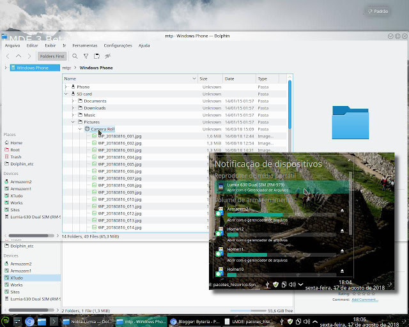The width and height of the screenshot is (409, 327).
Task: Expand the Phone tree node
Action: pyautogui.click(x=66, y=87)
